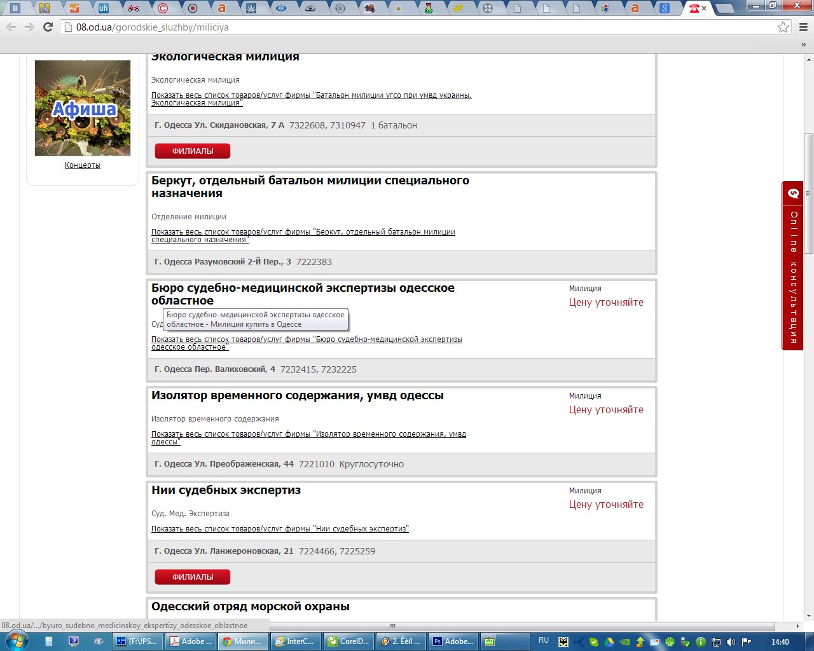The image size is (814, 651).
Task: Open a new tab button
Action: click(724, 9)
